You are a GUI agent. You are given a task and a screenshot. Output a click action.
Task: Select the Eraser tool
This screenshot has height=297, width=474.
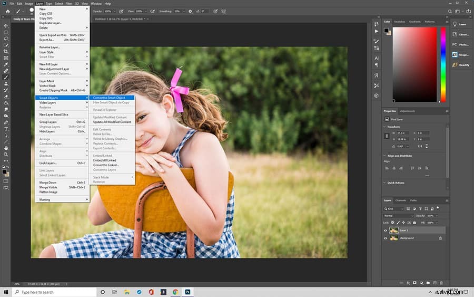[6, 97]
